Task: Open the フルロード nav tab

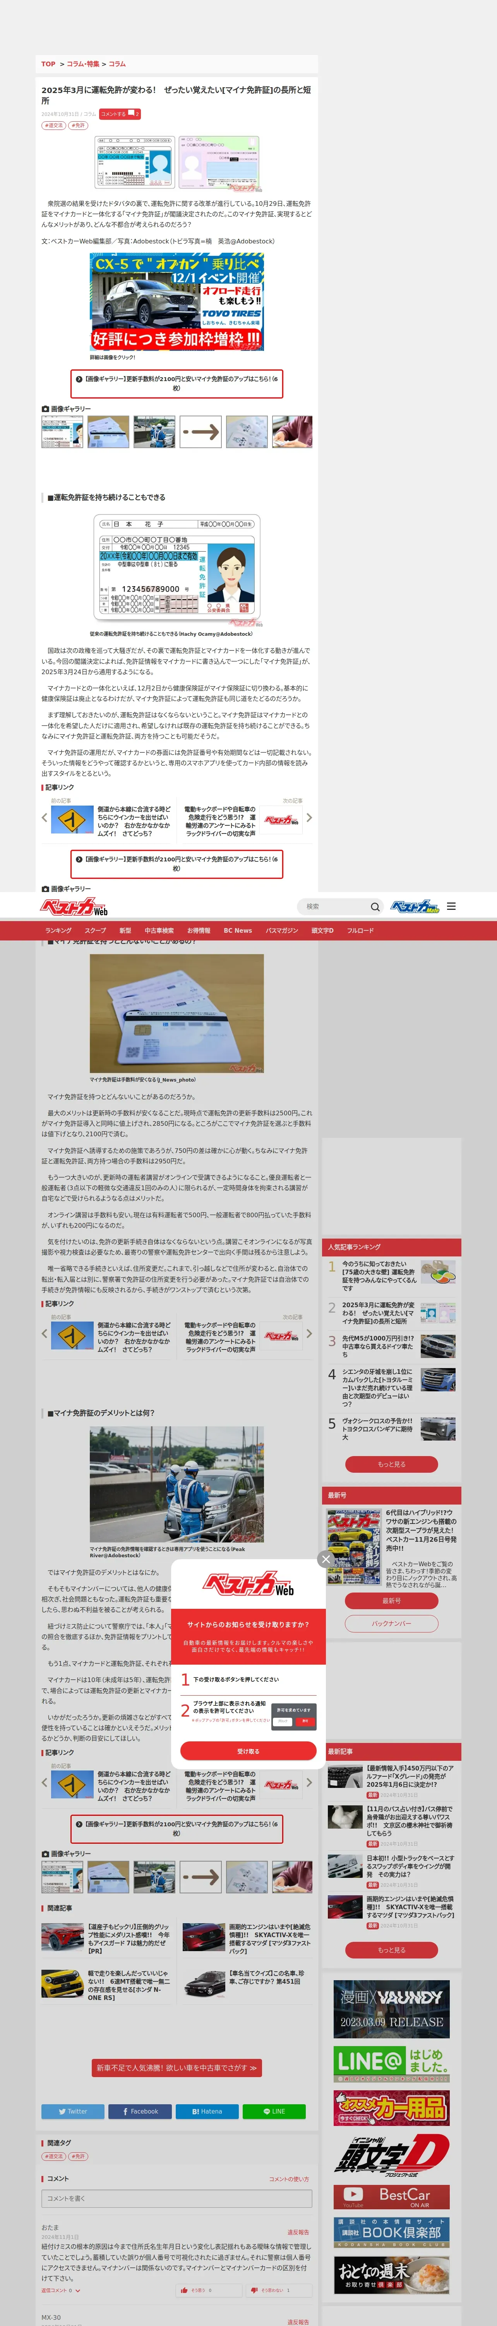Action: (x=360, y=930)
